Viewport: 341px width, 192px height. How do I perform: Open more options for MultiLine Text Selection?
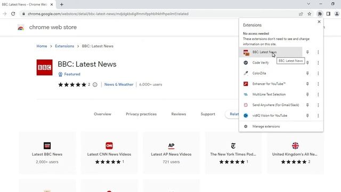(x=318, y=94)
